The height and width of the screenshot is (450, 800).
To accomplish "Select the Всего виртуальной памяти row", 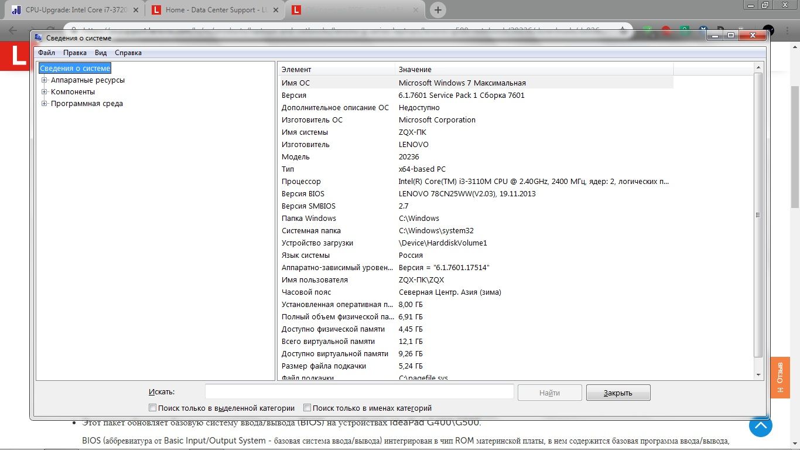I will pyautogui.click(x=475, y=341).
